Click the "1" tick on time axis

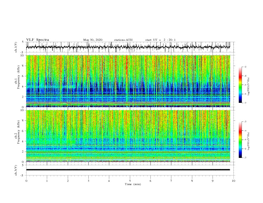click(47, 181)
